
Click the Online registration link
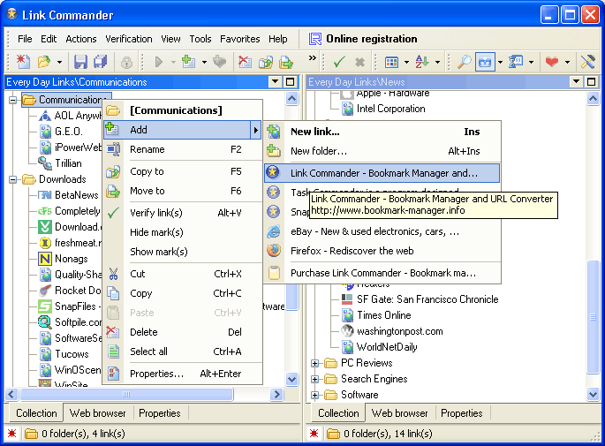coord(371,39)
